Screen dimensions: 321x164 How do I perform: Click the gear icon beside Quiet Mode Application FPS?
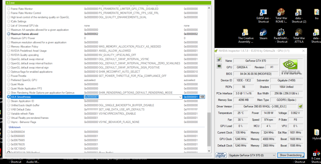tap(8, 88)
